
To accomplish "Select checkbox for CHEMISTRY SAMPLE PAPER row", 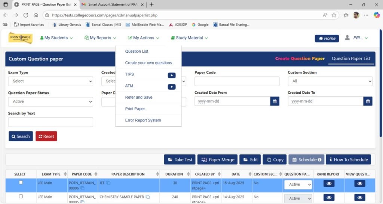I will (x=21, y=196).
